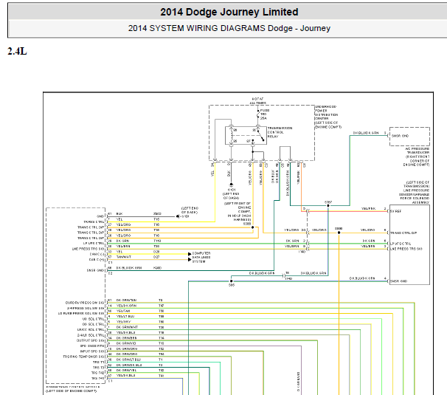Click the 25A fuse label
This screenshot has height=395, width=447.
pyautogui.click(x=263, y=118)
